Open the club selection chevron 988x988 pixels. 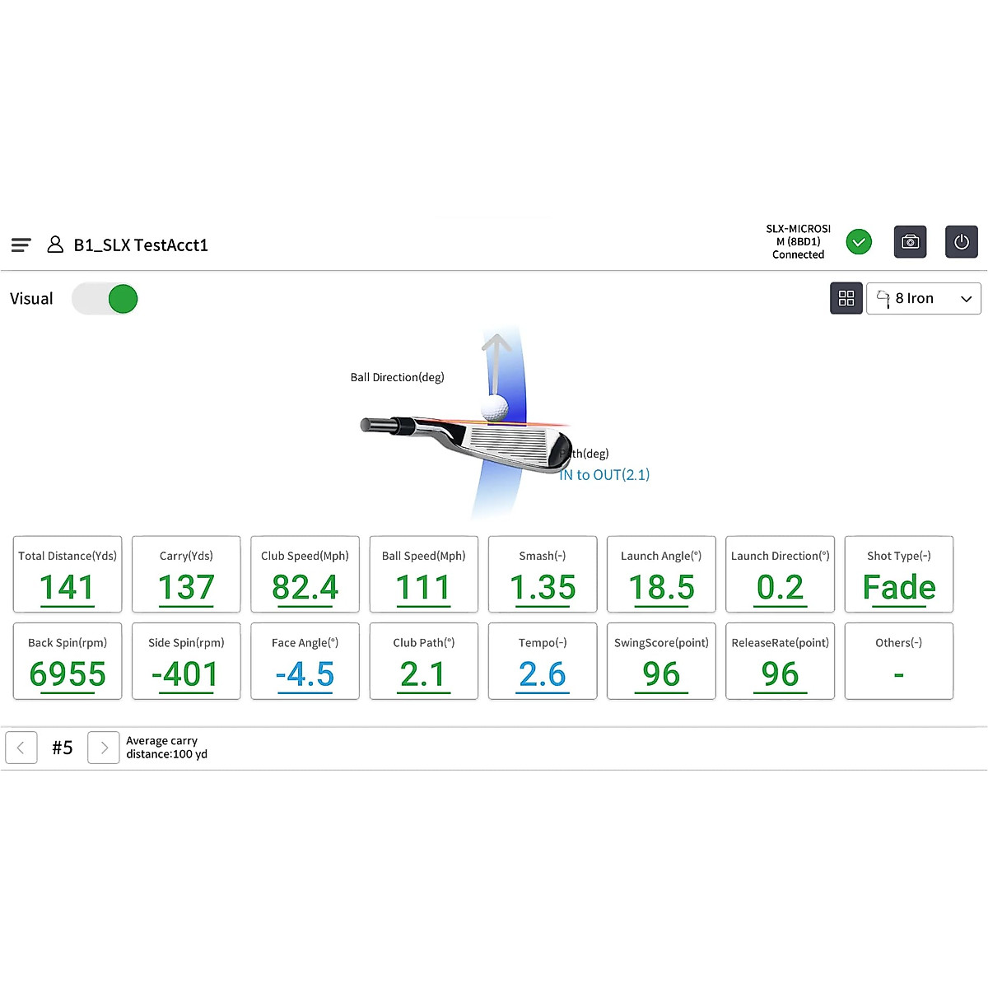[966, 299]
